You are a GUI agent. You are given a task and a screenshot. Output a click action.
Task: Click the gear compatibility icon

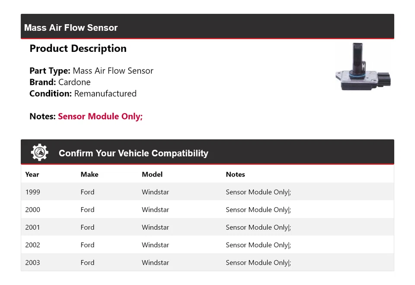point(39,153)
